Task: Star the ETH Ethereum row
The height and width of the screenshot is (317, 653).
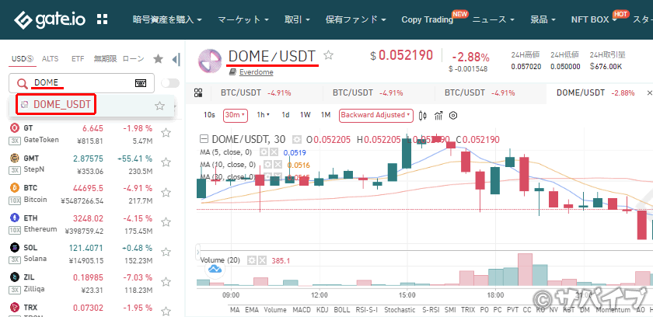Action: 166,222
